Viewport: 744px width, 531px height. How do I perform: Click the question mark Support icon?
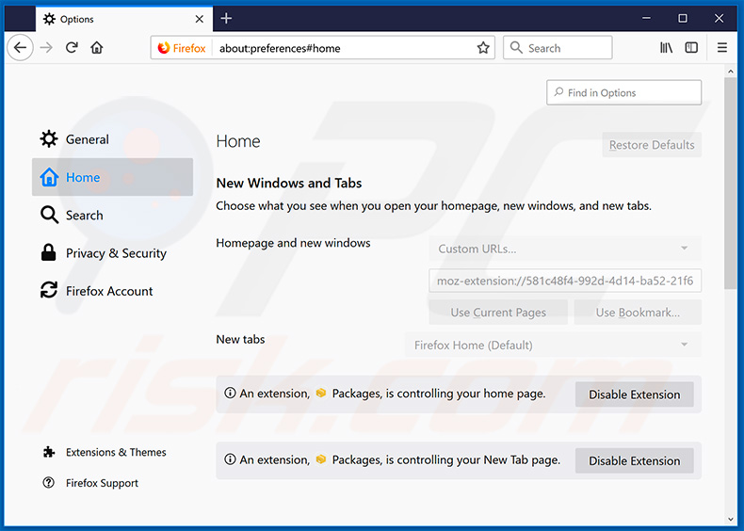(x=48, y=483)
